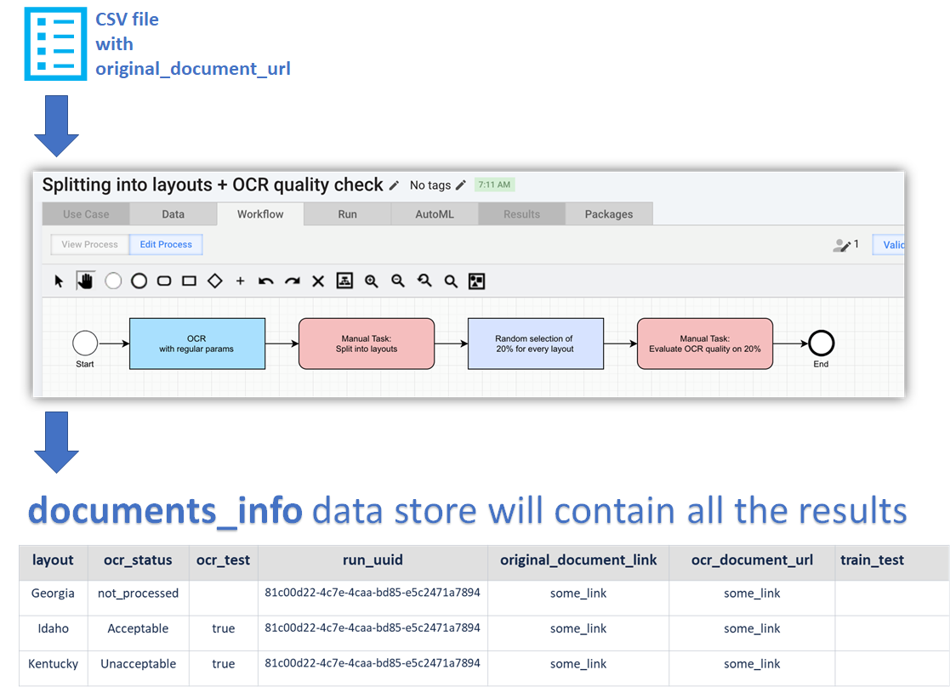Switch to View Process mode
This screenshot has height=687, width=950.
[x=89, y=244]
